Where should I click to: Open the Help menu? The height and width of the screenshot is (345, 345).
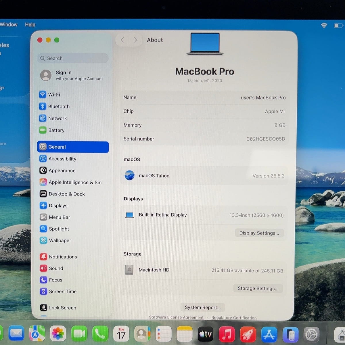click(30, 25)
